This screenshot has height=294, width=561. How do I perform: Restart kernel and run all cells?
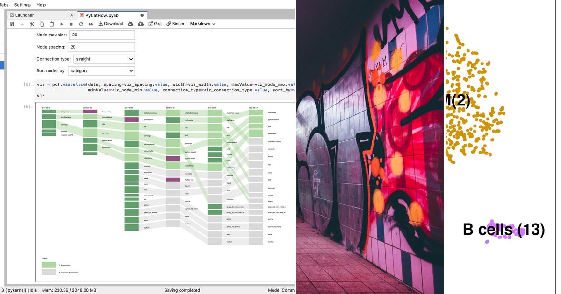point(90,24)
